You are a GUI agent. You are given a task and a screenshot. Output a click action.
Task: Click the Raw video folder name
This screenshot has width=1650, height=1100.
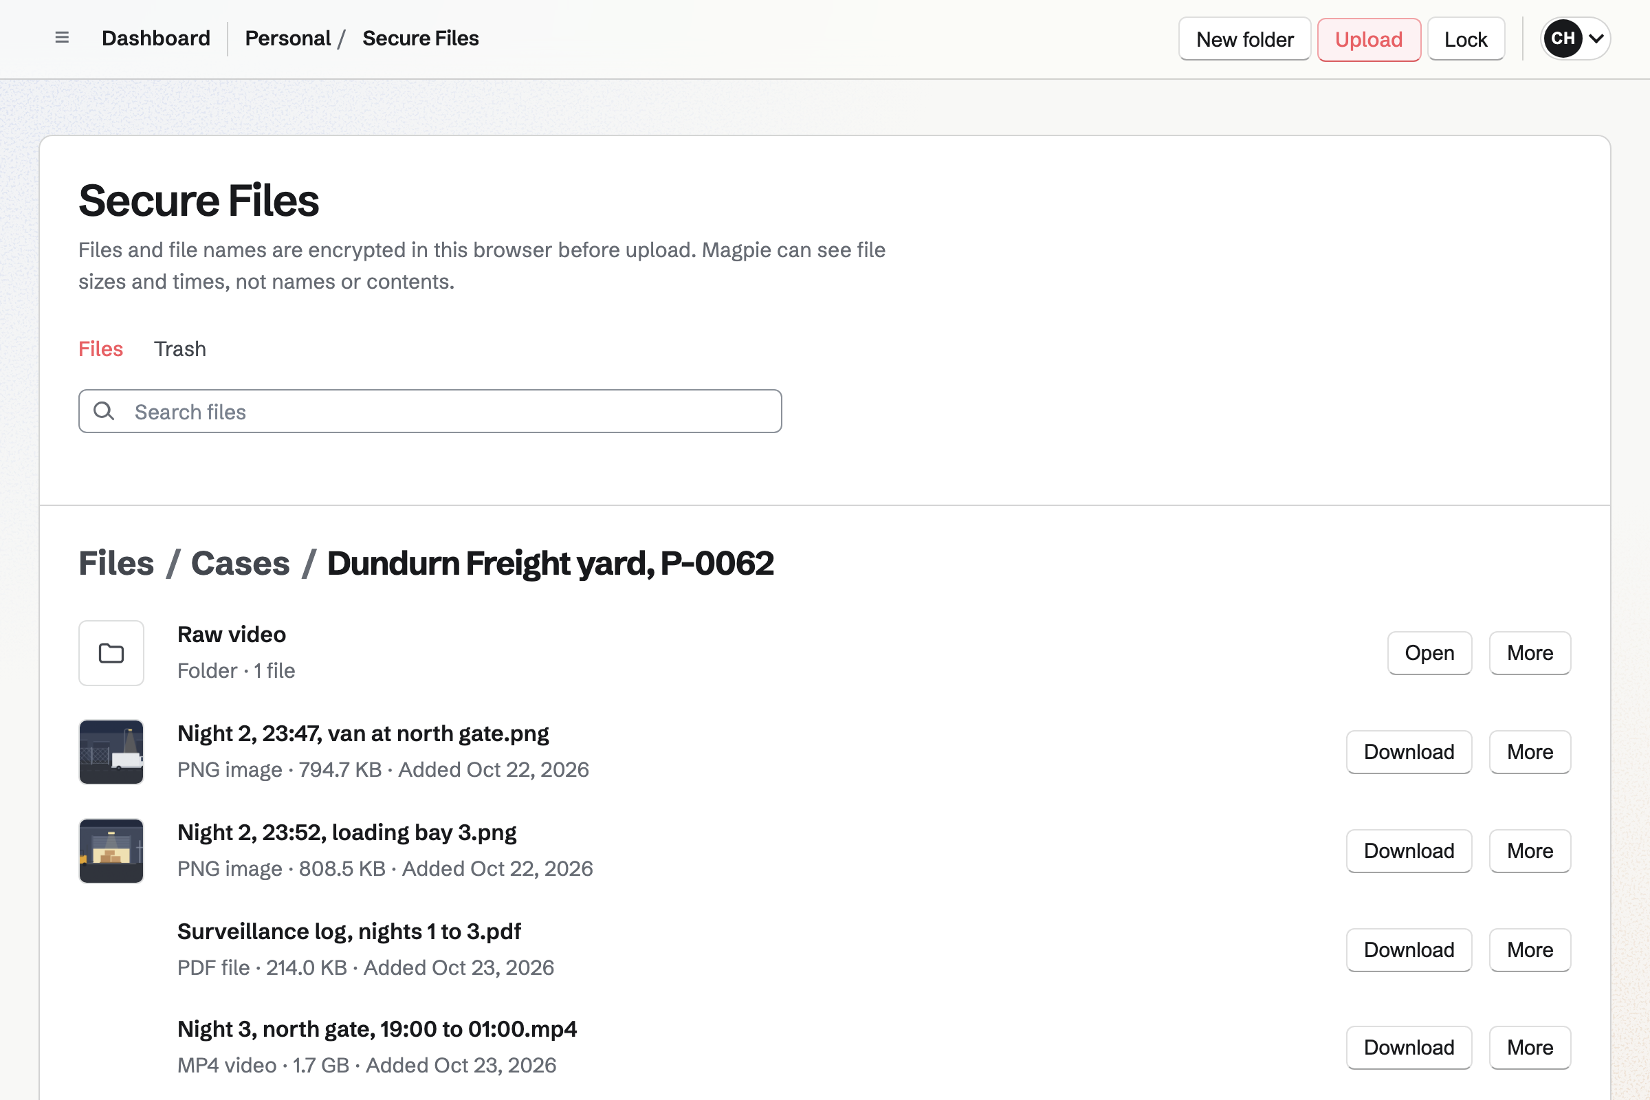232,634
